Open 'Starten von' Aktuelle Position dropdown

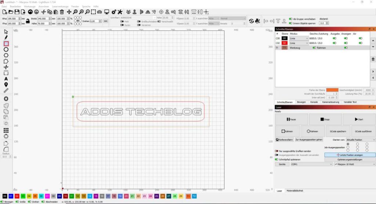point(361,140)
